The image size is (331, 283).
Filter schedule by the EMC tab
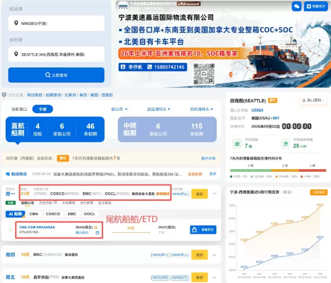tap(72, 214)
